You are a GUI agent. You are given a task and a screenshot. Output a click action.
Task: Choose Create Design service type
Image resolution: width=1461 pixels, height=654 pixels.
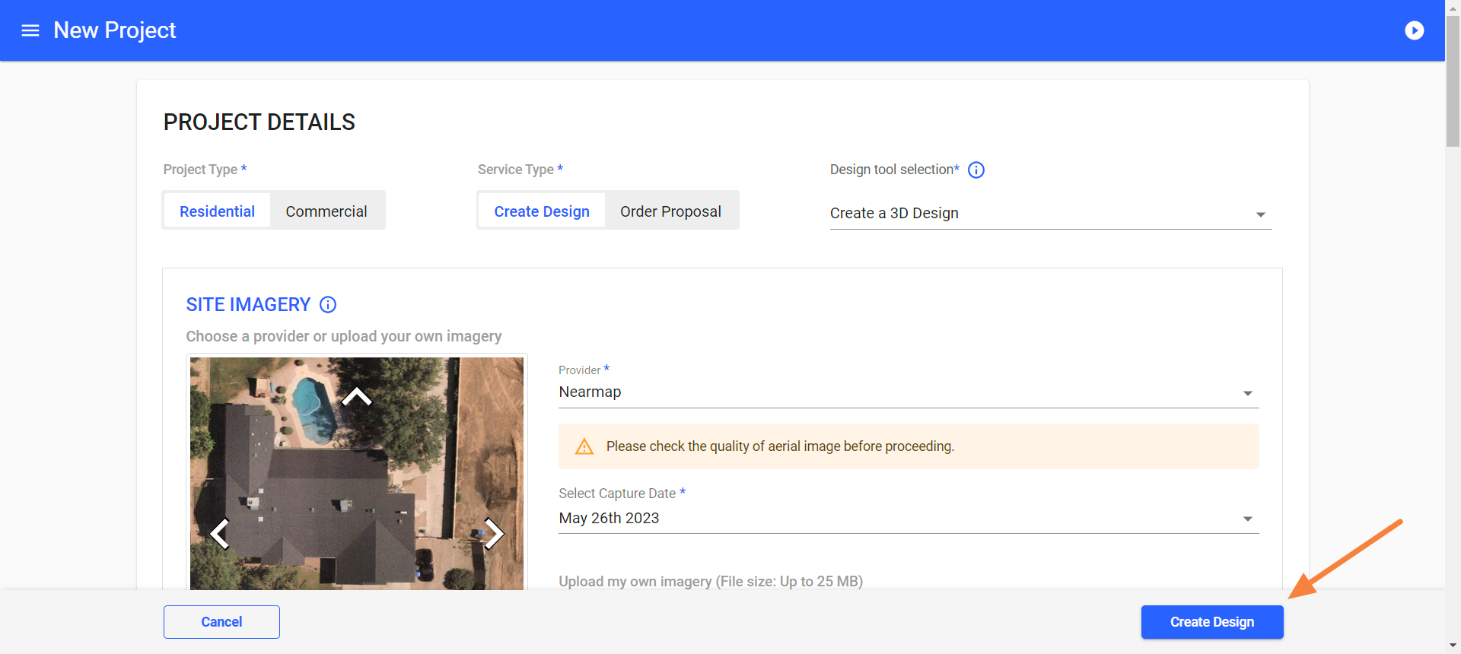(542, 211)
